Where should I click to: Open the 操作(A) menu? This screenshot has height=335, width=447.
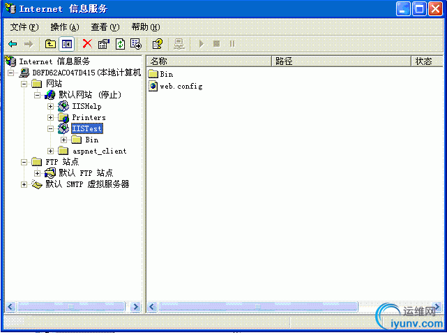pyautogui.click(x=65, y=27)
